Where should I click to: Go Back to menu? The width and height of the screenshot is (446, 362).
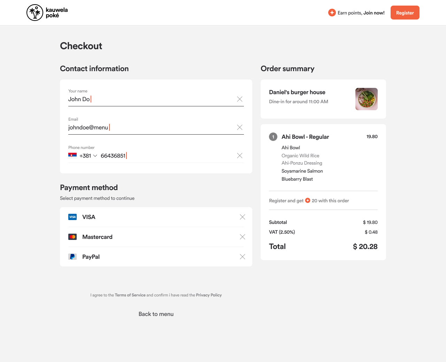point(156,314)
